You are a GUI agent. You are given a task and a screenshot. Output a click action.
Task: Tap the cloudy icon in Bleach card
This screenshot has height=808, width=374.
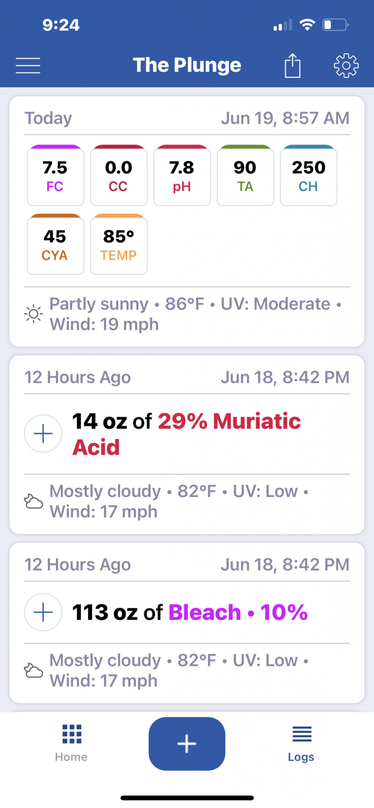click(34, 671)
